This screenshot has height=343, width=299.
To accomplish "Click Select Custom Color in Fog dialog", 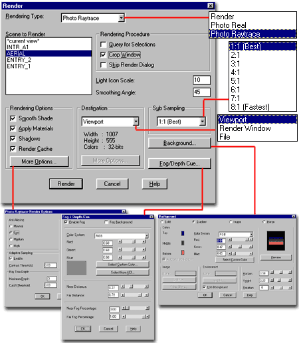I will click(x=123, y=265).
